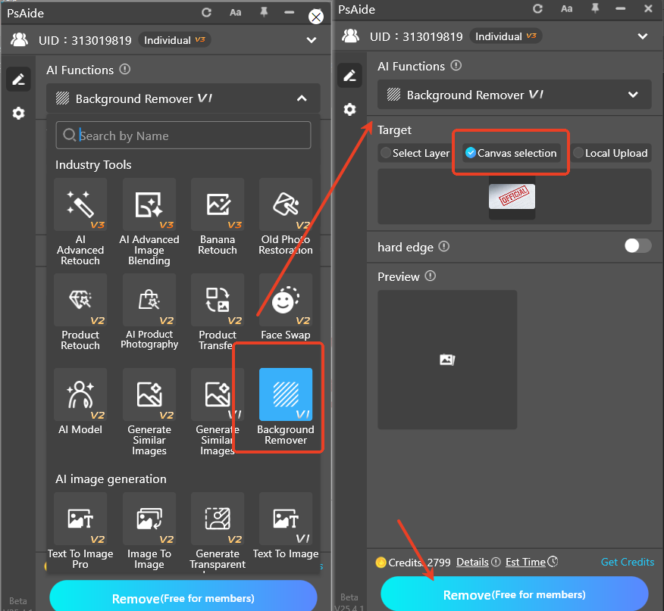
Task: Collapse the Background Remover dropdown
Action: 301,98
